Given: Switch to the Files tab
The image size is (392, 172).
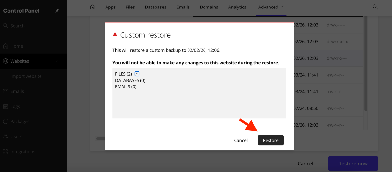Looking at the screenshot, I should pyautogui.click(x=130, y=7).
